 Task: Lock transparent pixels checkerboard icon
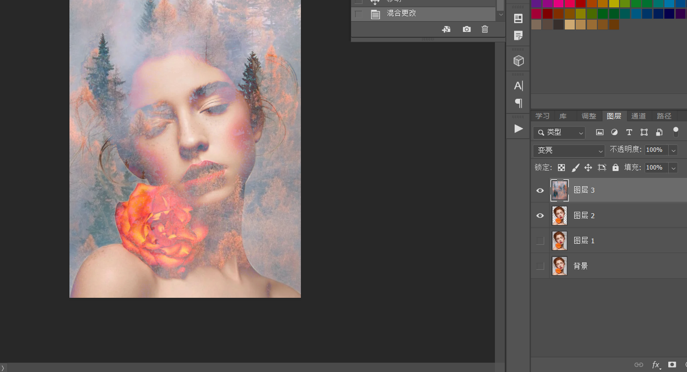pos(561,168)
